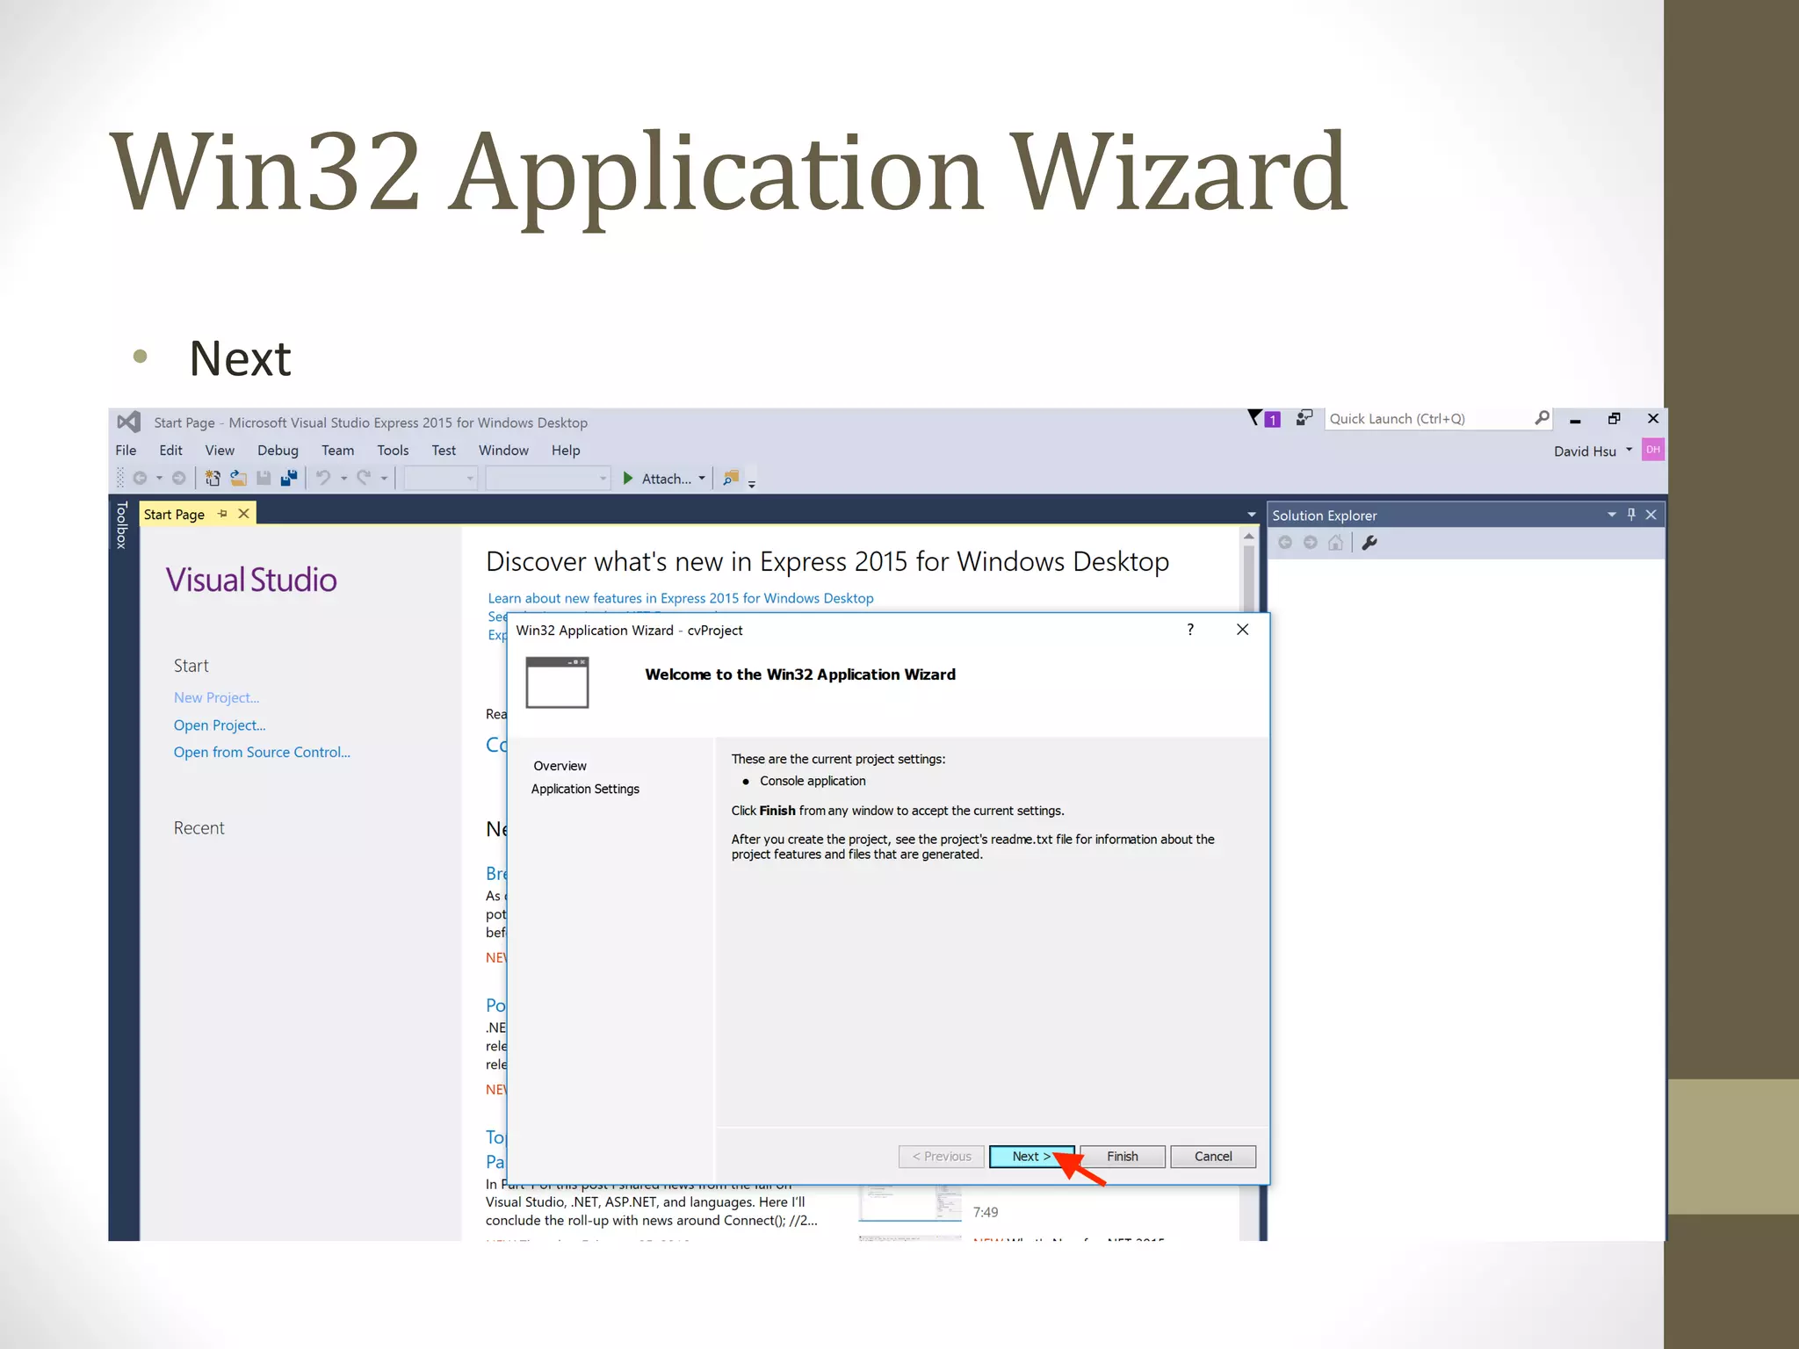Click the Open File toolbar icon
The width and height of the screenshot is (1799, 1349).
(238, 478)
